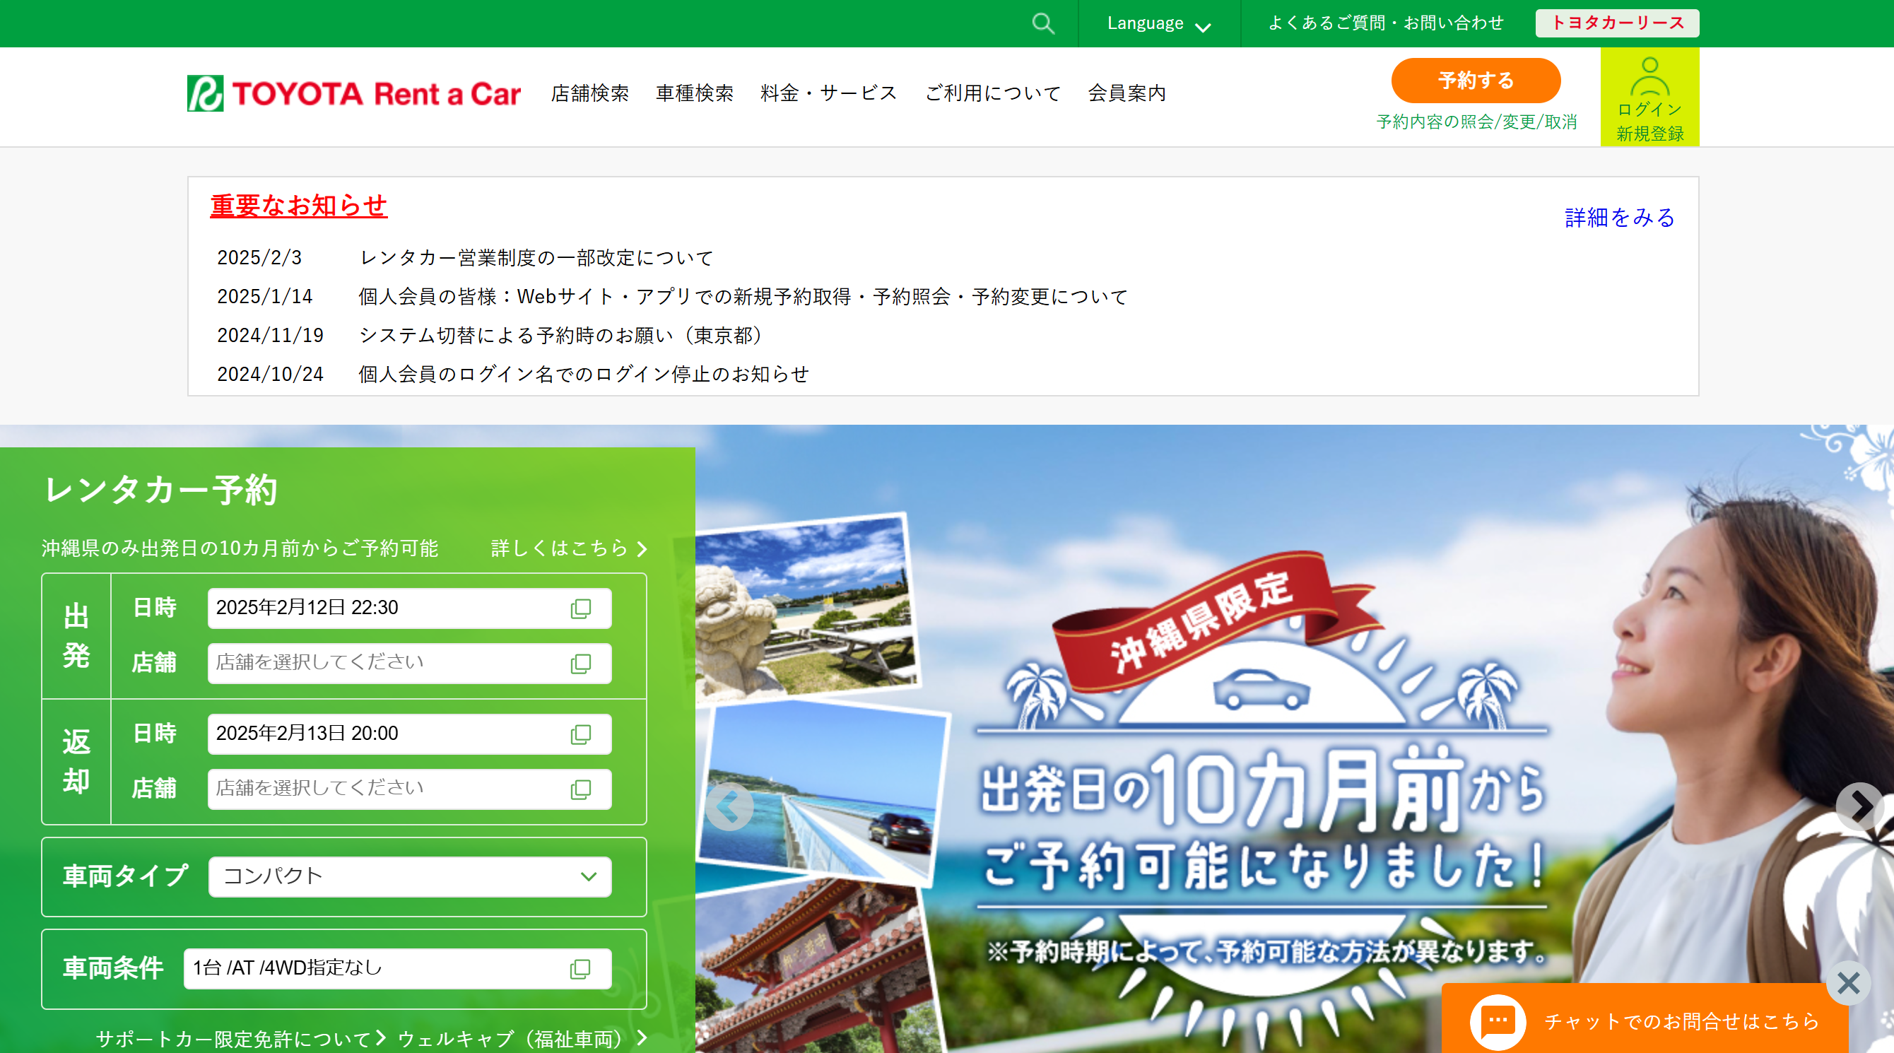Open the vehicle conditions popup icon

580,968
